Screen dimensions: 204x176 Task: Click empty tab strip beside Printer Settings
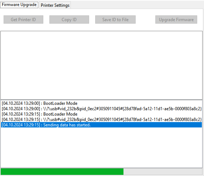137,5
